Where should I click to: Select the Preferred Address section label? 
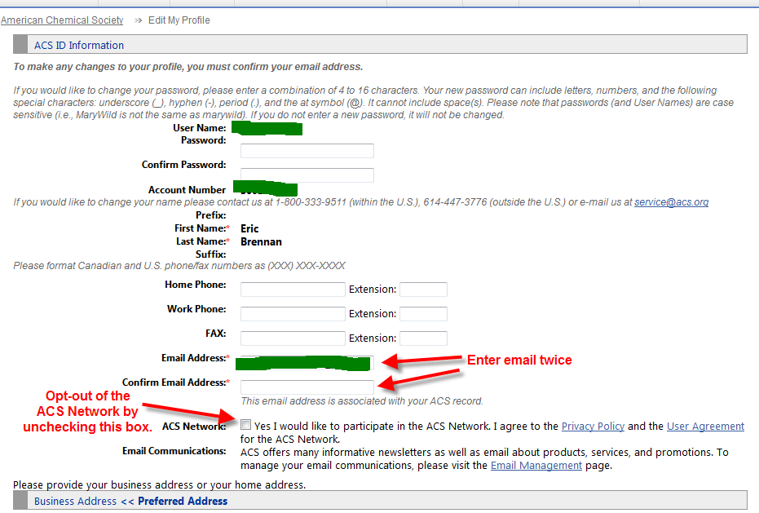183,501
